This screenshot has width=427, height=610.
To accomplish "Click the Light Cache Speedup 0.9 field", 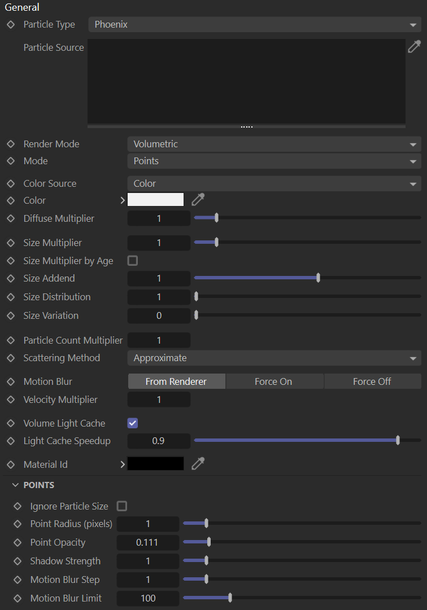I will coord(159,441).
